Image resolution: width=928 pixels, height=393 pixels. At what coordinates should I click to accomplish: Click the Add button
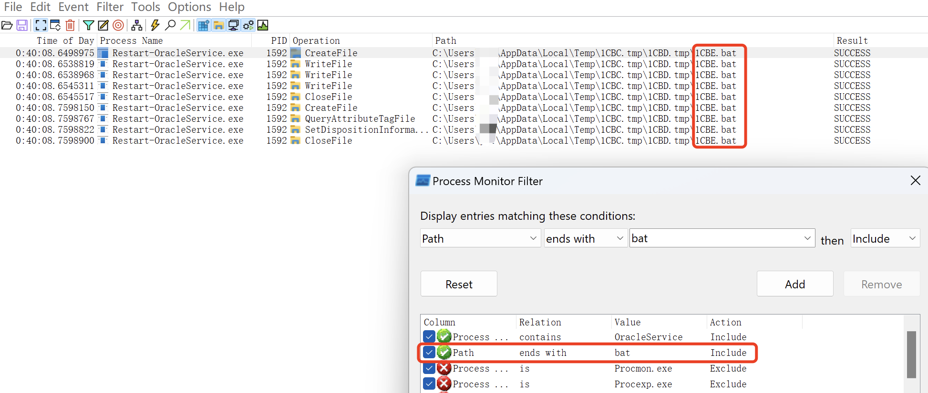point(794,284)
